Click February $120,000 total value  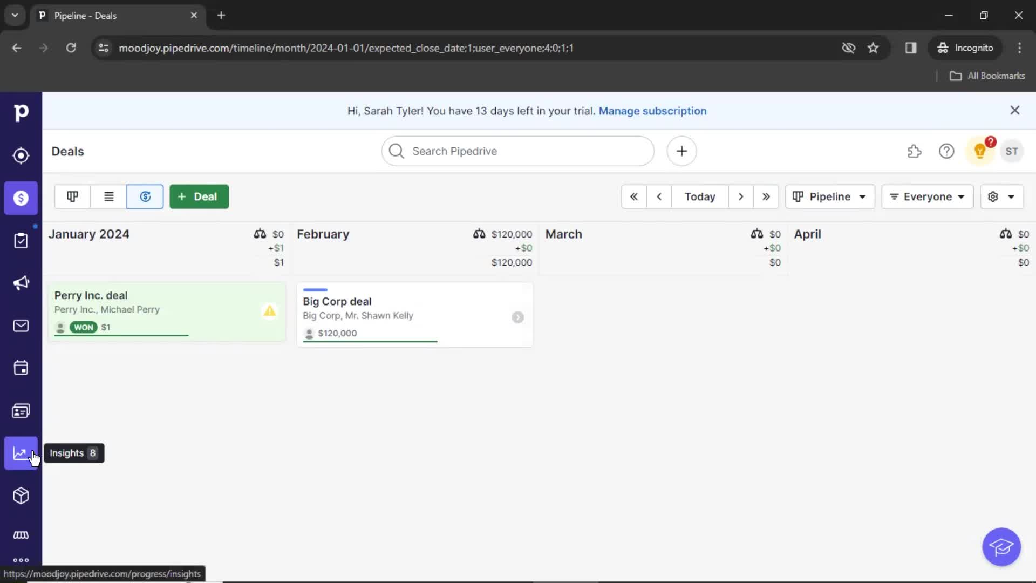pyautogui.click(x=512, y=262)
